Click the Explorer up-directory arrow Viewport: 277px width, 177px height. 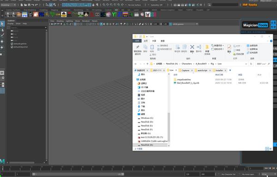[148, 64]
